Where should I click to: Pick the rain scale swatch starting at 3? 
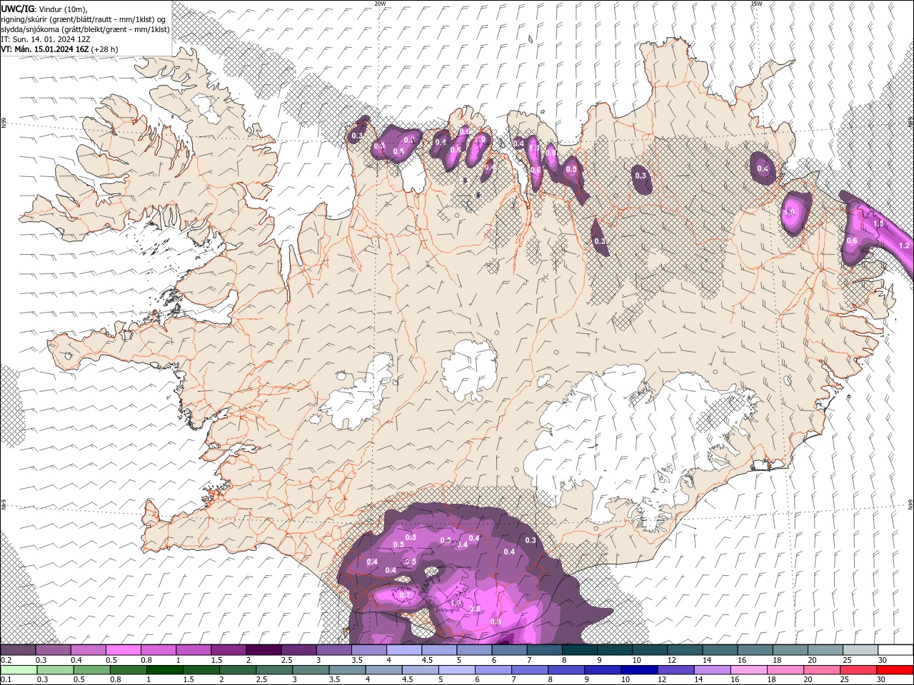311,670
